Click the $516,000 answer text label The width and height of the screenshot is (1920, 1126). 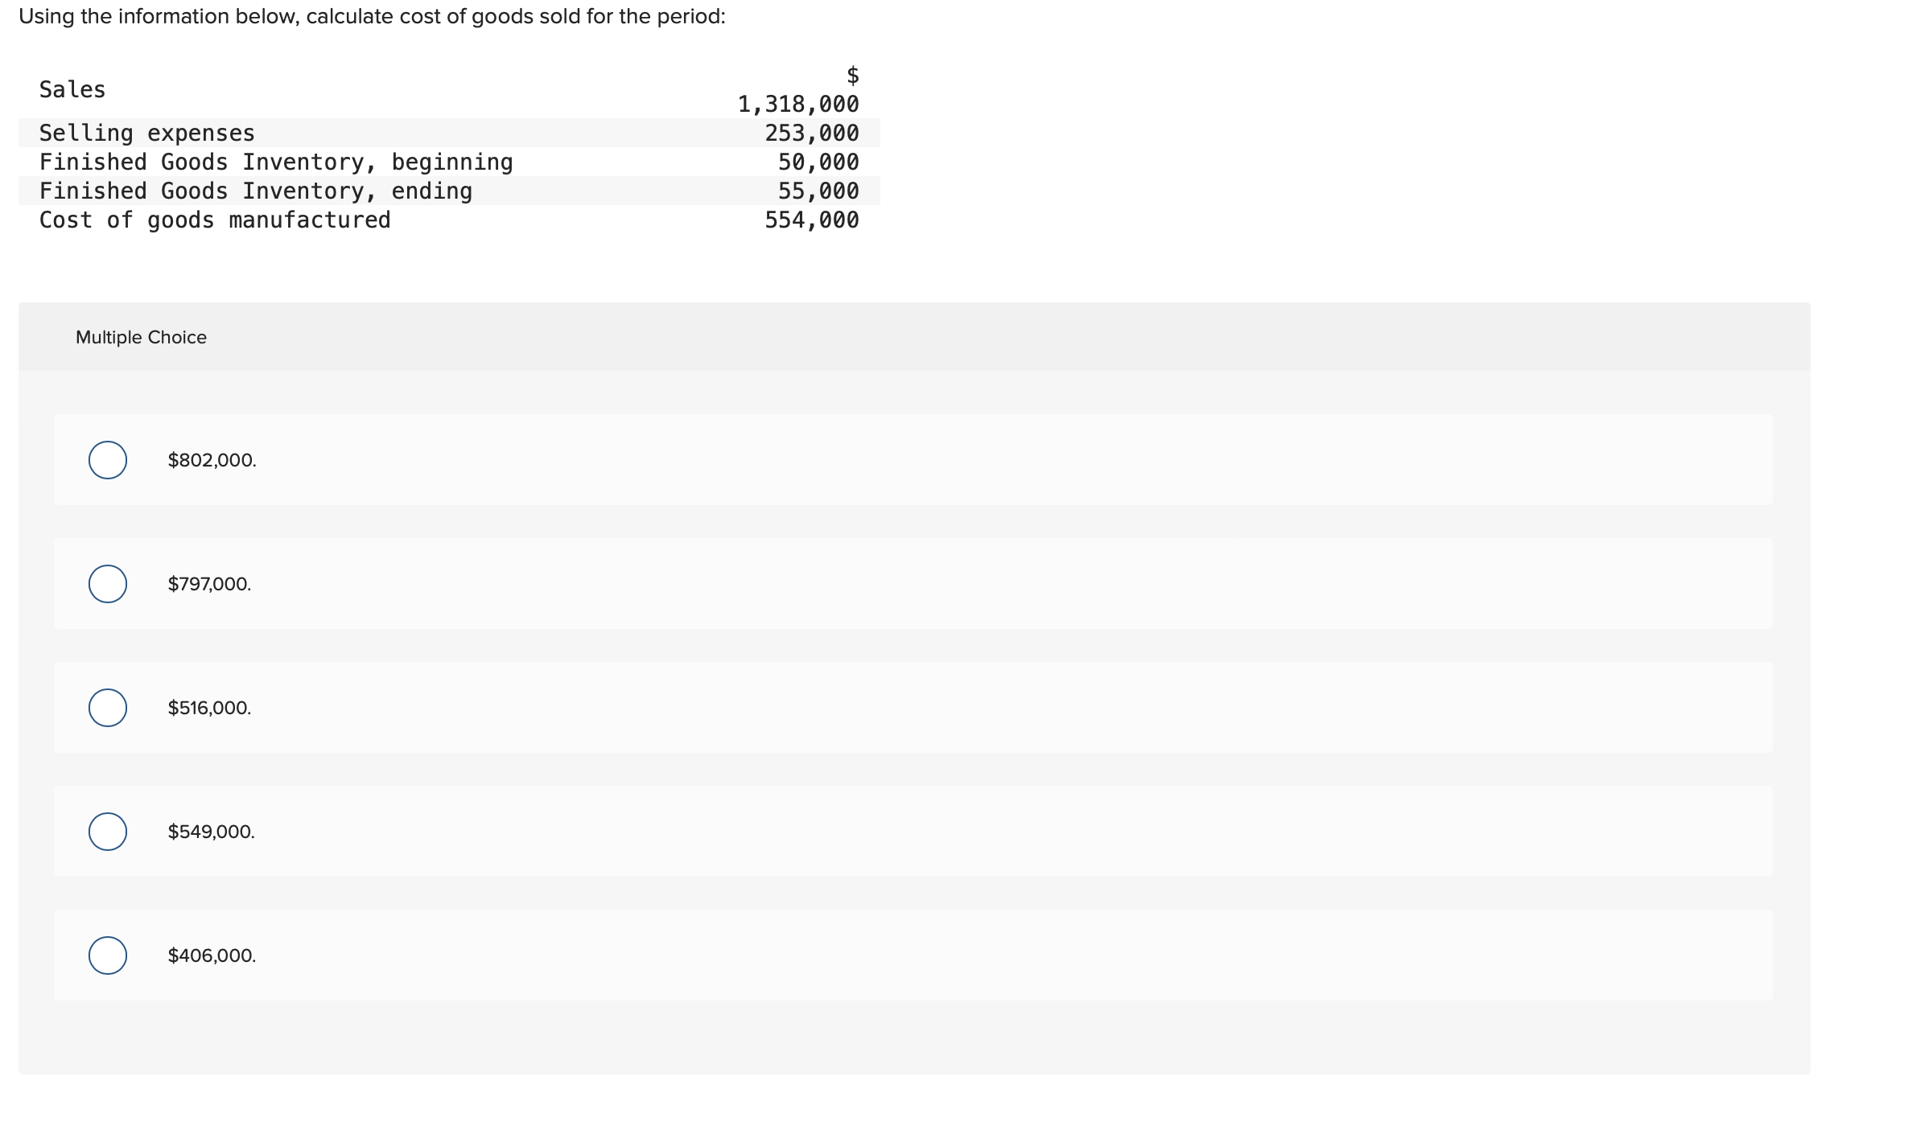[208, 709]
